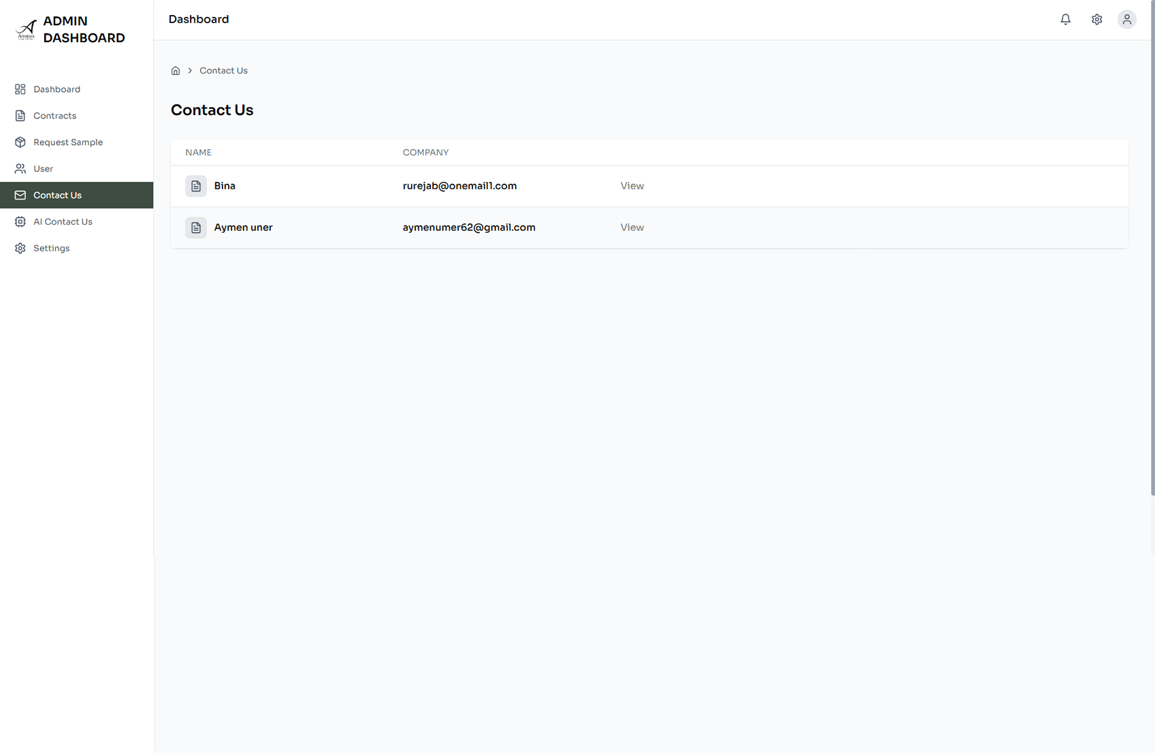Click the aymenumer62@gmail.com email cell

coord(468,227)
